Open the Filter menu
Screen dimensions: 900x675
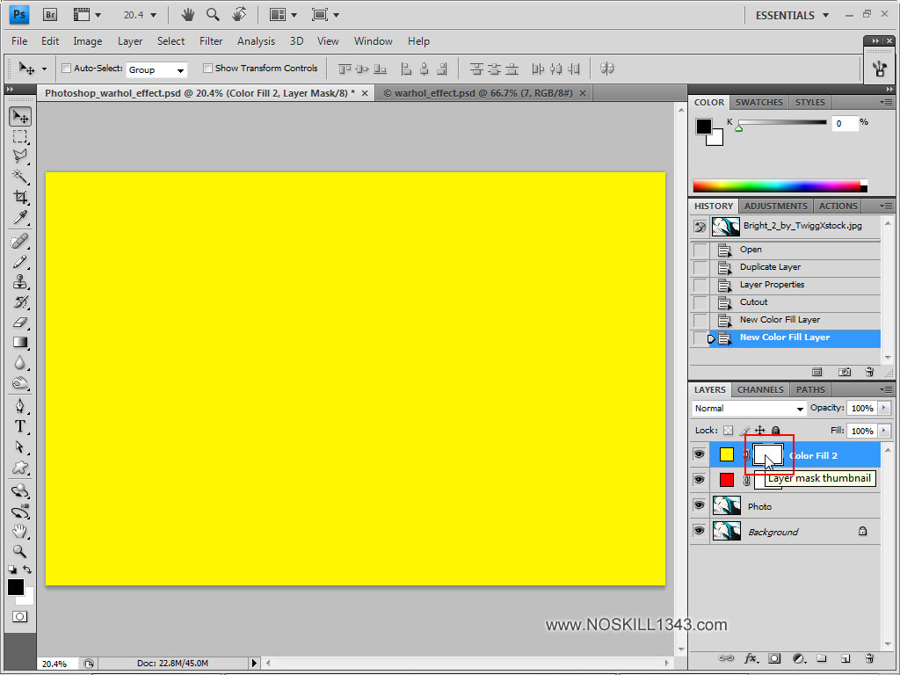pyautogui.click(x=211, y=41)
